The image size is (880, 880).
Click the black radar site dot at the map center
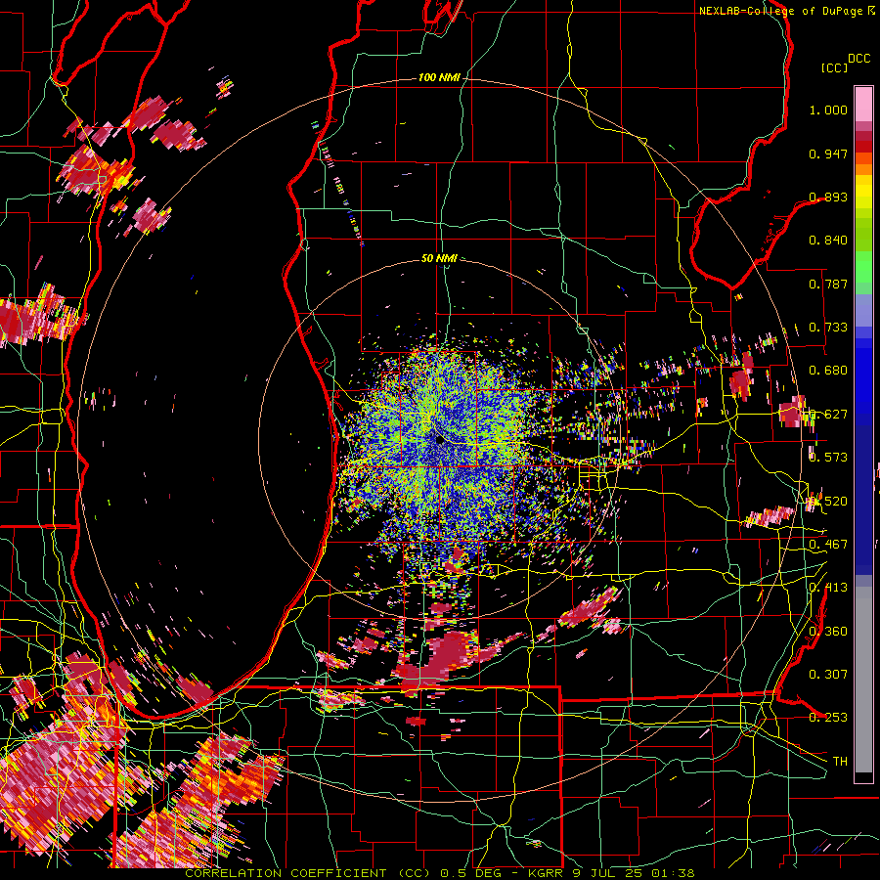pyautogui.click(x=440, y=440)
